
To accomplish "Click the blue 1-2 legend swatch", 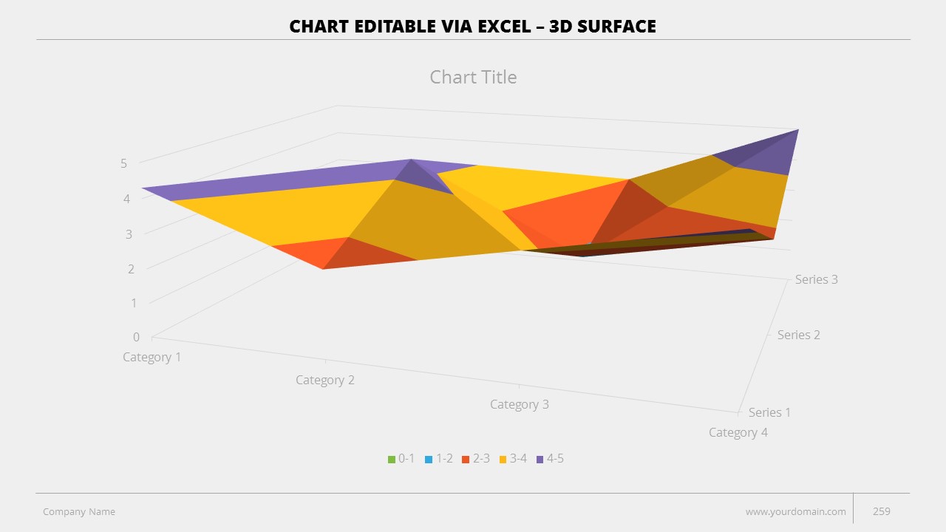I will pos(429,460).
